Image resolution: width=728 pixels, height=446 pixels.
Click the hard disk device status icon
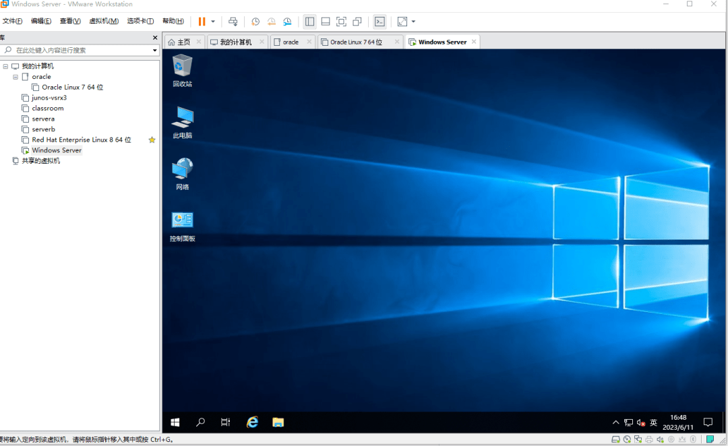pyautogui.click(x=615, y=439)
